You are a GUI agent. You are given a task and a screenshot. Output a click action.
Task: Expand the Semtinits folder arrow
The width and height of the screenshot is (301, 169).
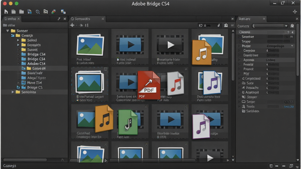(x=13, y=92)
